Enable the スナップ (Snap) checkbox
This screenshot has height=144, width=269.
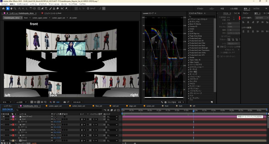click(x=88, y=8)
